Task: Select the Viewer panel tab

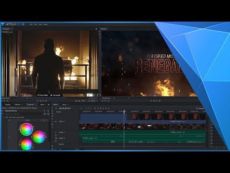Action: pos(103,29)
